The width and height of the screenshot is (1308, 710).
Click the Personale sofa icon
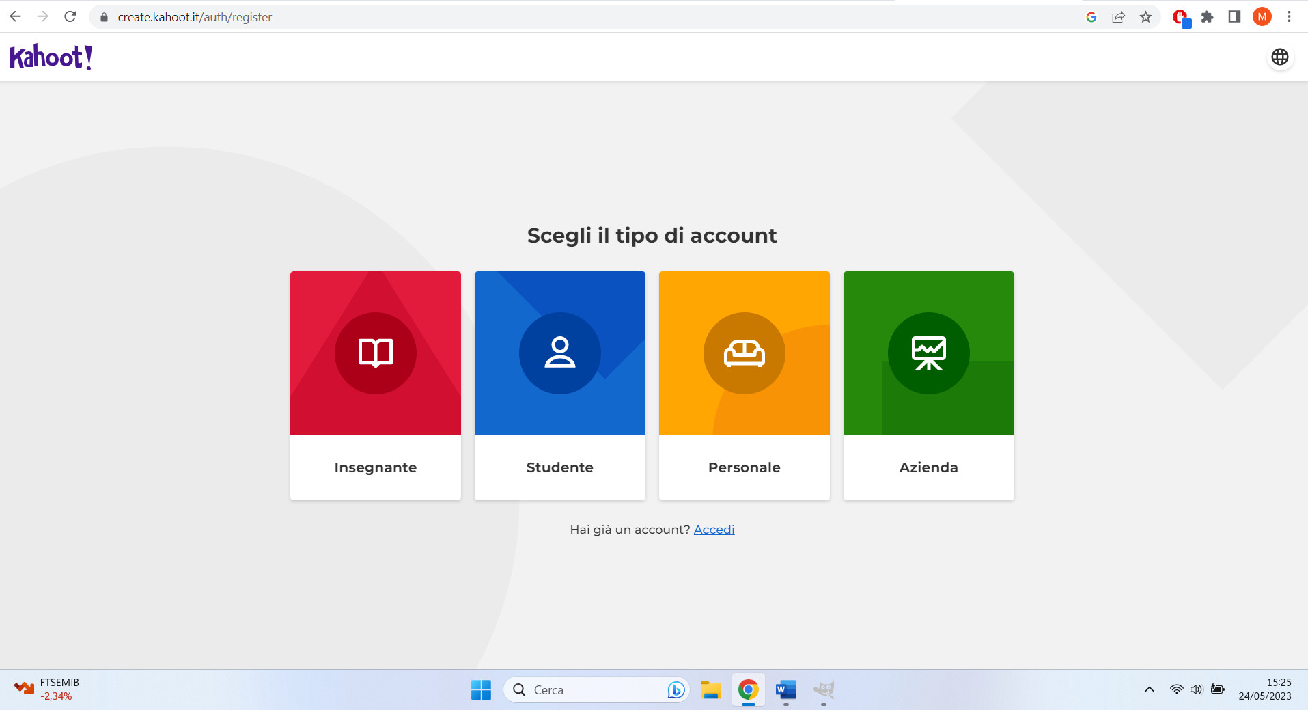click(744, 353)
